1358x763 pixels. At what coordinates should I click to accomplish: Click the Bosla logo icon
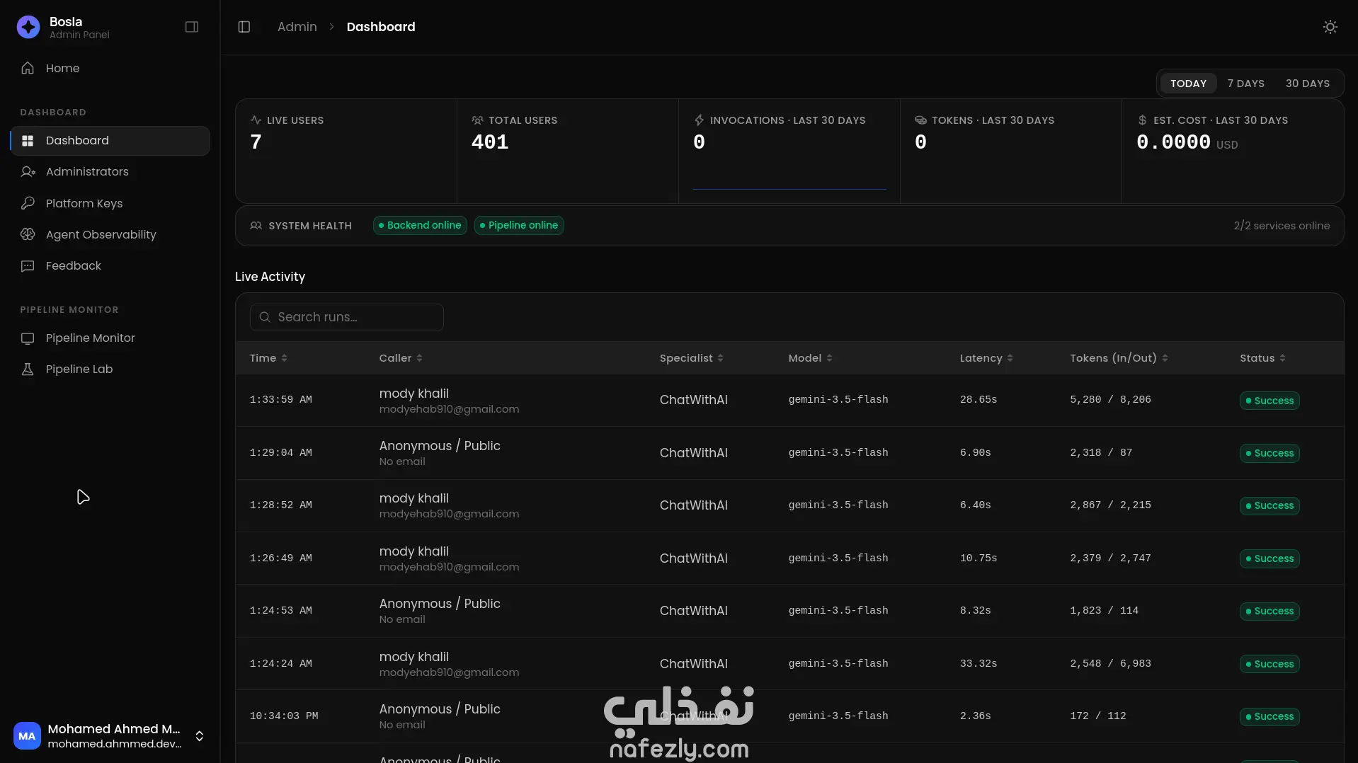(28, 27)
